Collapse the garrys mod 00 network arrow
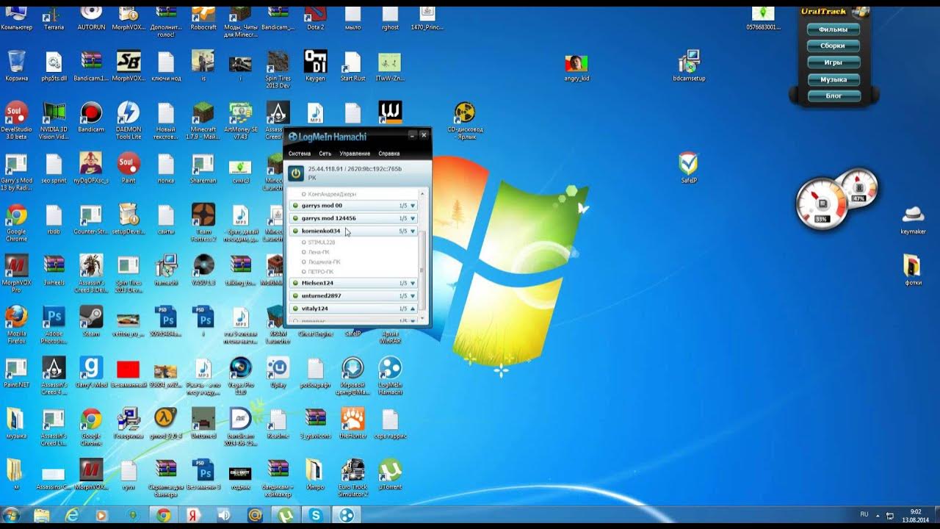Viewport: 940px width, 529px height. click(413, 206)
